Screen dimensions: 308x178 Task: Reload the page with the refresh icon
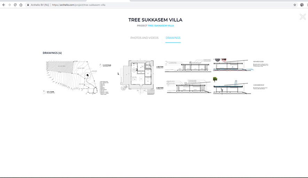15,5
